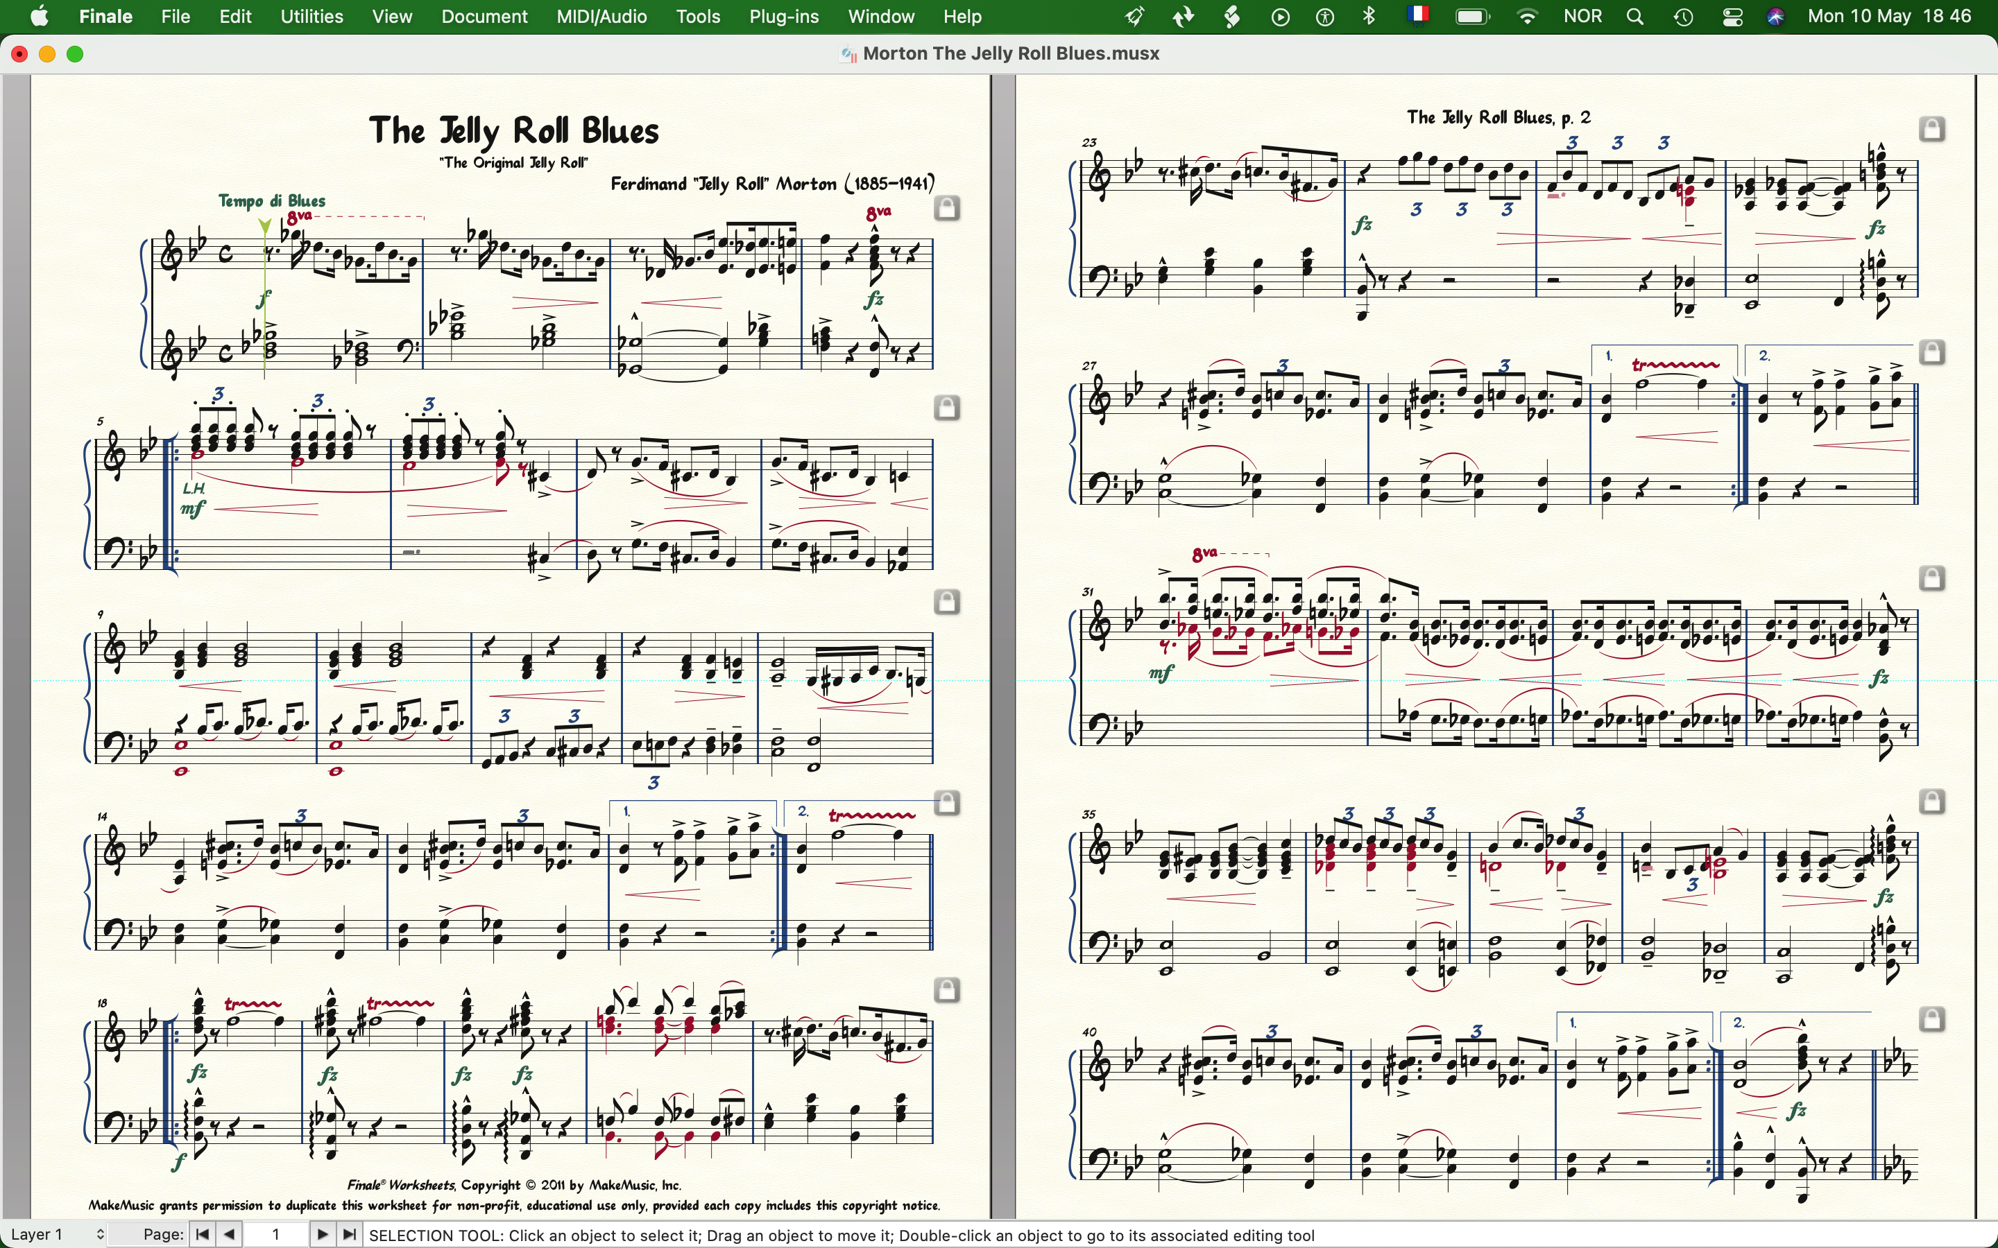1998x1248 pixels.
Task: Open the battery status menu
Action: tap(1474, 17)
